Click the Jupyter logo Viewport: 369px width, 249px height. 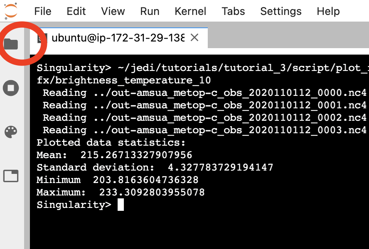point(11,11)
